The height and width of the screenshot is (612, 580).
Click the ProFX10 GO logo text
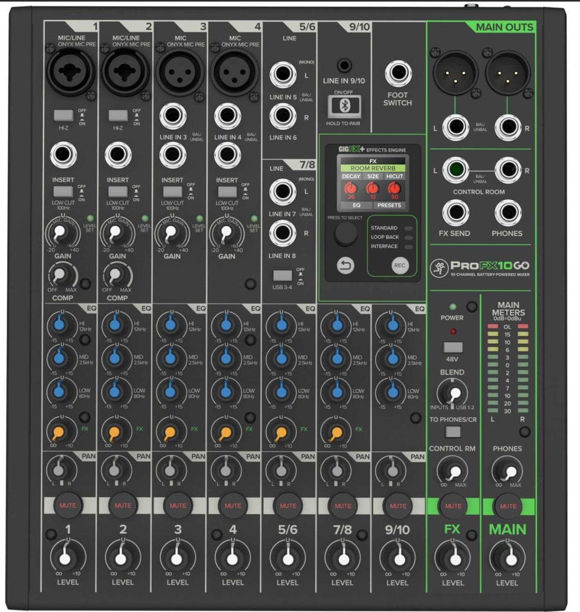coord(490,265)
